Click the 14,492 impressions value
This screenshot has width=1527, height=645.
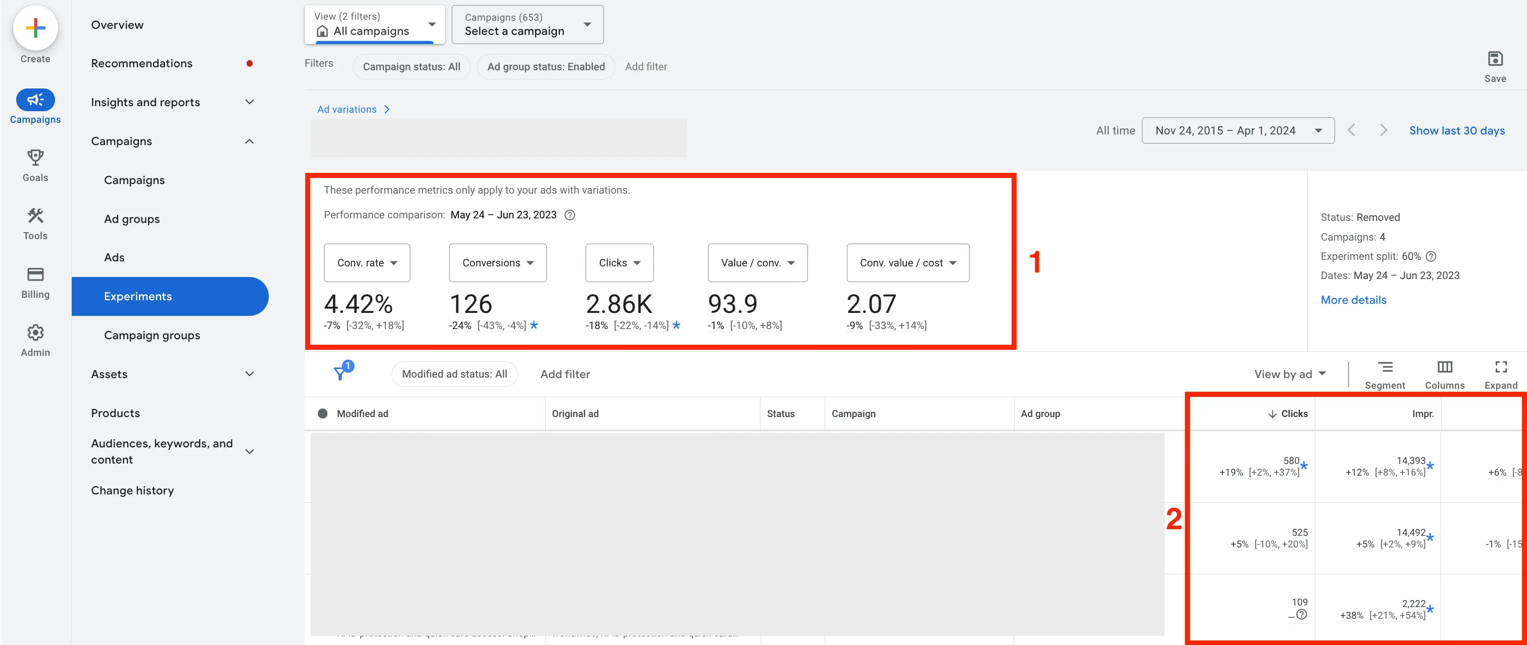1411,532
